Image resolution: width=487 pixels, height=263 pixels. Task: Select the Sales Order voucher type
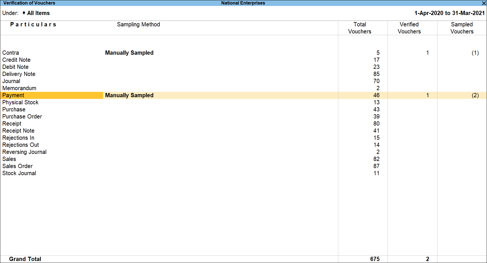point(18,166)
